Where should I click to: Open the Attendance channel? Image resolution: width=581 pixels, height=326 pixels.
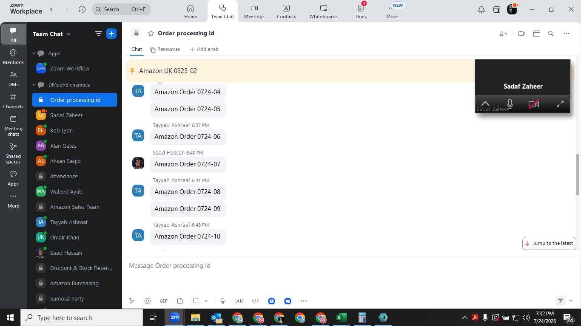(74, 176)
